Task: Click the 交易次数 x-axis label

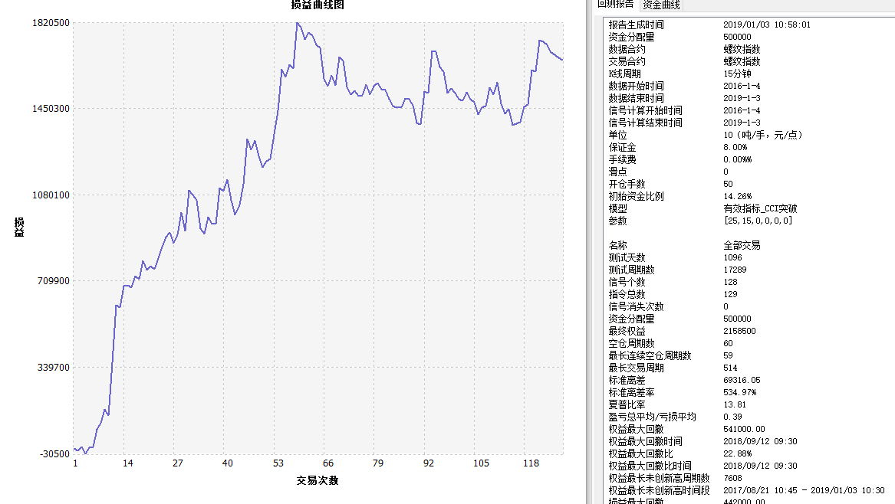Action: click(318, 481)
